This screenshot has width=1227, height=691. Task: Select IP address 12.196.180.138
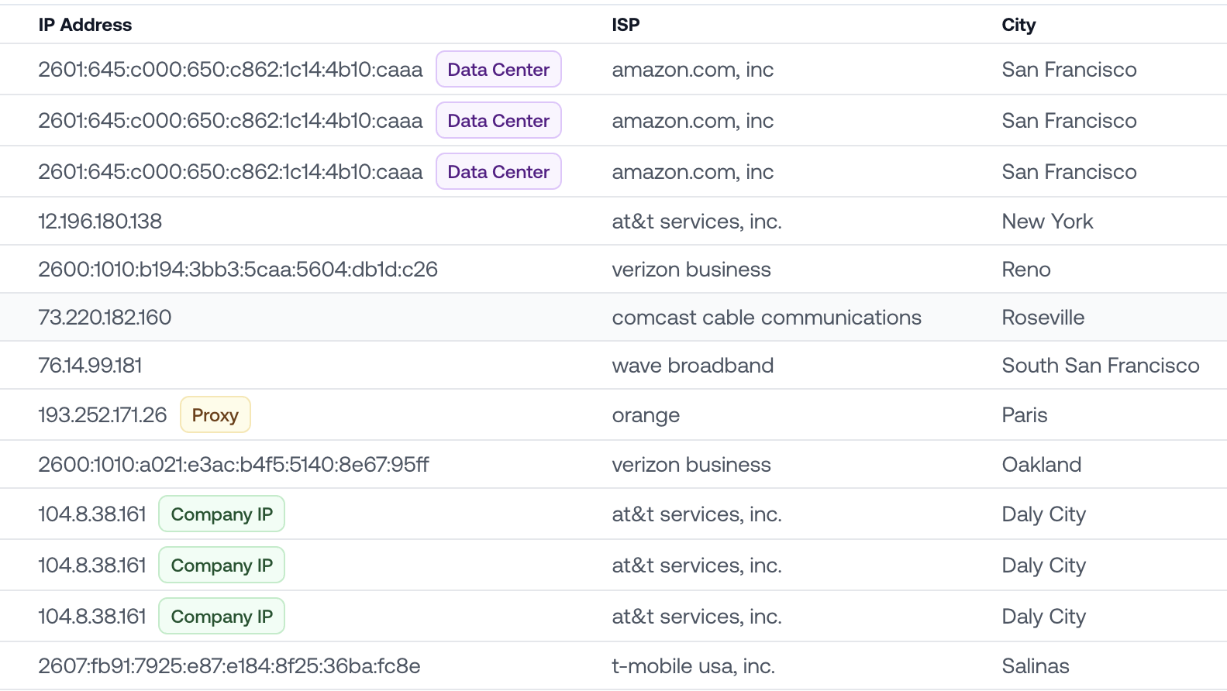[100, 222]
